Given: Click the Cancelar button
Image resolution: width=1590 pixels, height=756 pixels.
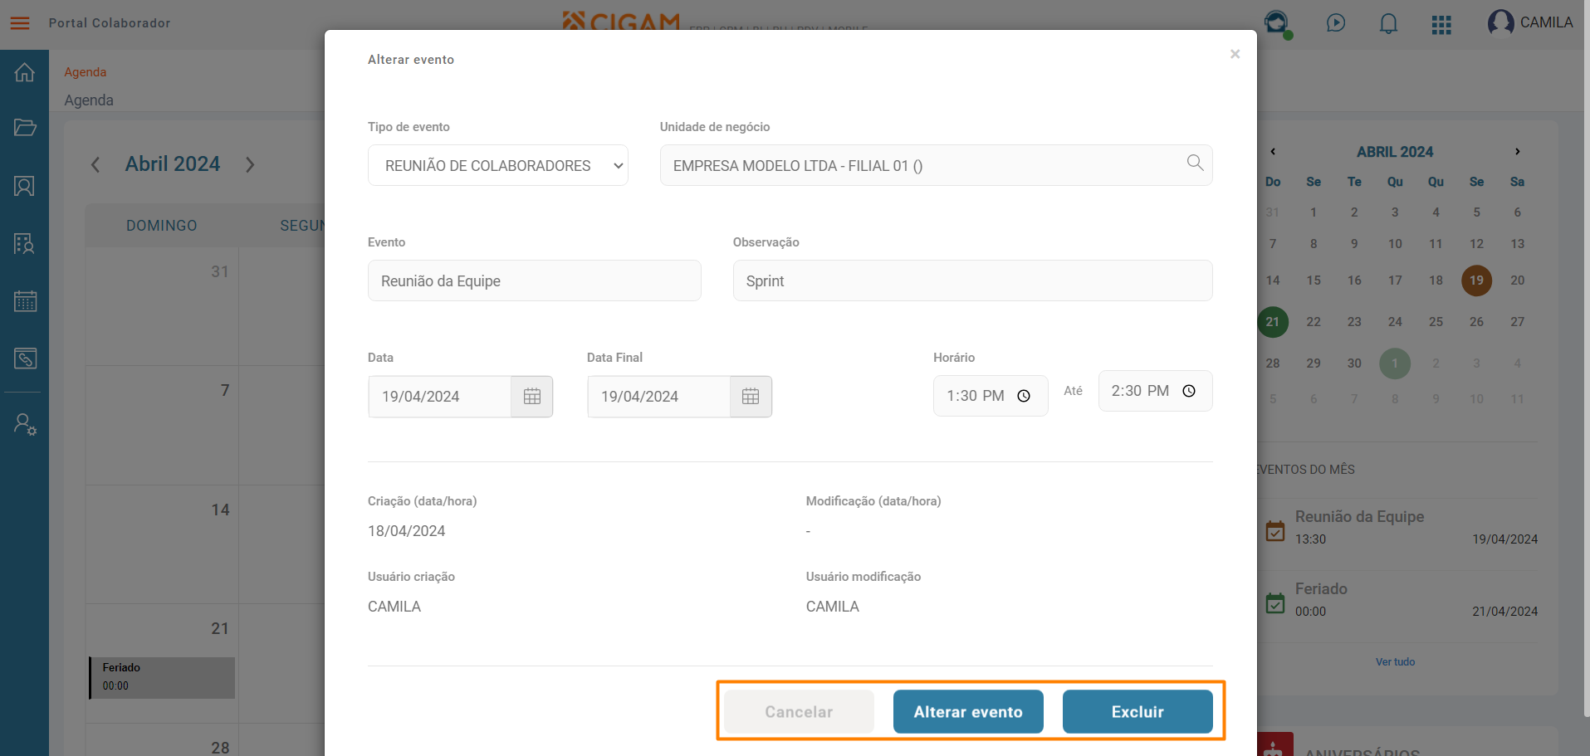Looking at the screenshot, I should point(799,712).
